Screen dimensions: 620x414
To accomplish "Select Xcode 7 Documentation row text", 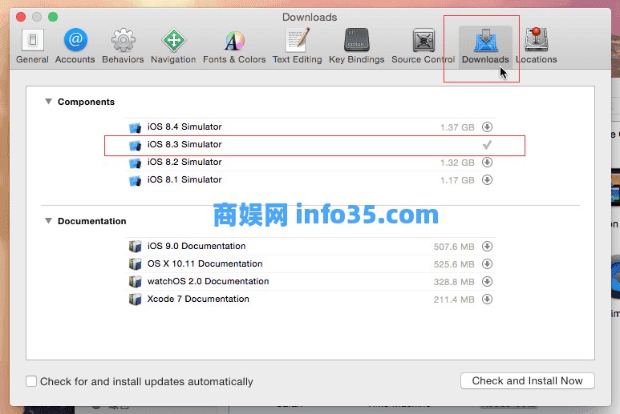I will (x=198, y=299).
